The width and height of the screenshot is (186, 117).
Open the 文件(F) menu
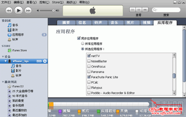[x=6, y=2]
